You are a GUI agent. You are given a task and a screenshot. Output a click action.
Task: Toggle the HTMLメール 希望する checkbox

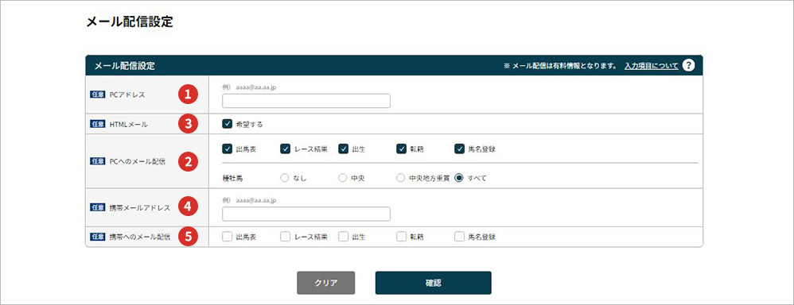click(227, 123)
